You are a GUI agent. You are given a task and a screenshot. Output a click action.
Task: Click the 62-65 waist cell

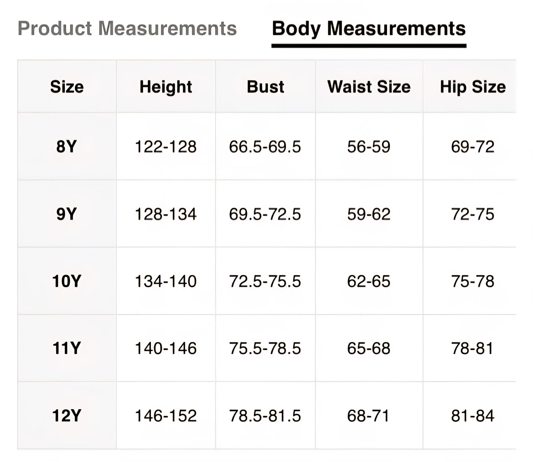point(368,281)
